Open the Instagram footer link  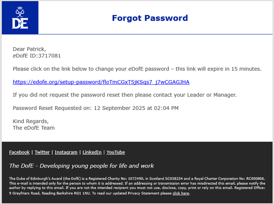pyautogui.click(x=66, y=152)
